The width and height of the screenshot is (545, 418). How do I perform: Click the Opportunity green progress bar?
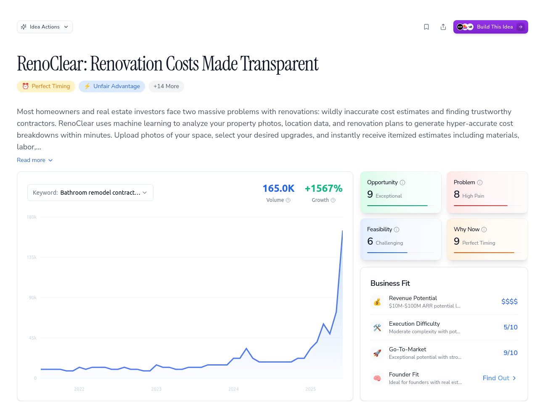[x=397, y=206]
